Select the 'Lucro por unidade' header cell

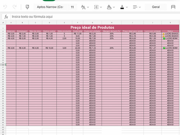click(x=153, y=31)
